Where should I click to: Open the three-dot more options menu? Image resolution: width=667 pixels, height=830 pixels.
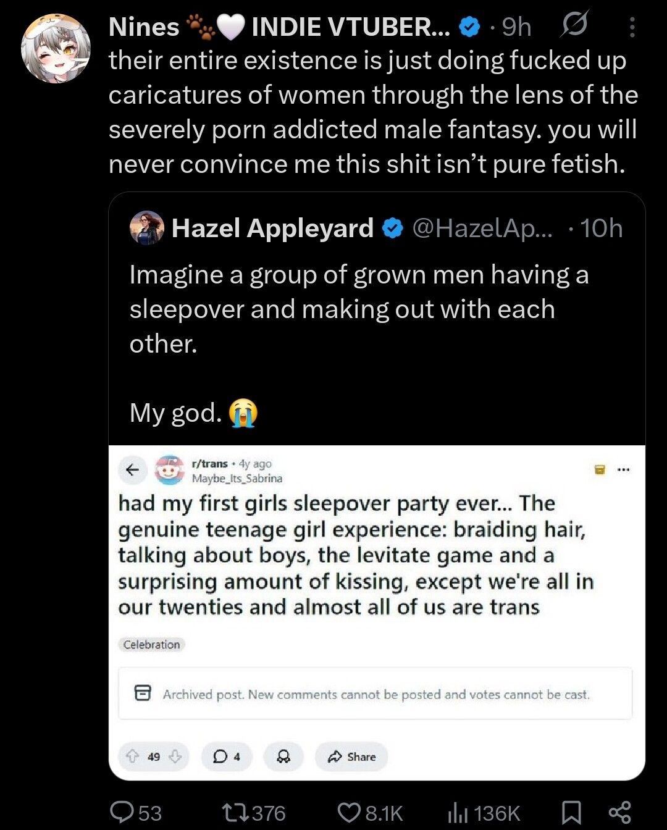point(632,27)
